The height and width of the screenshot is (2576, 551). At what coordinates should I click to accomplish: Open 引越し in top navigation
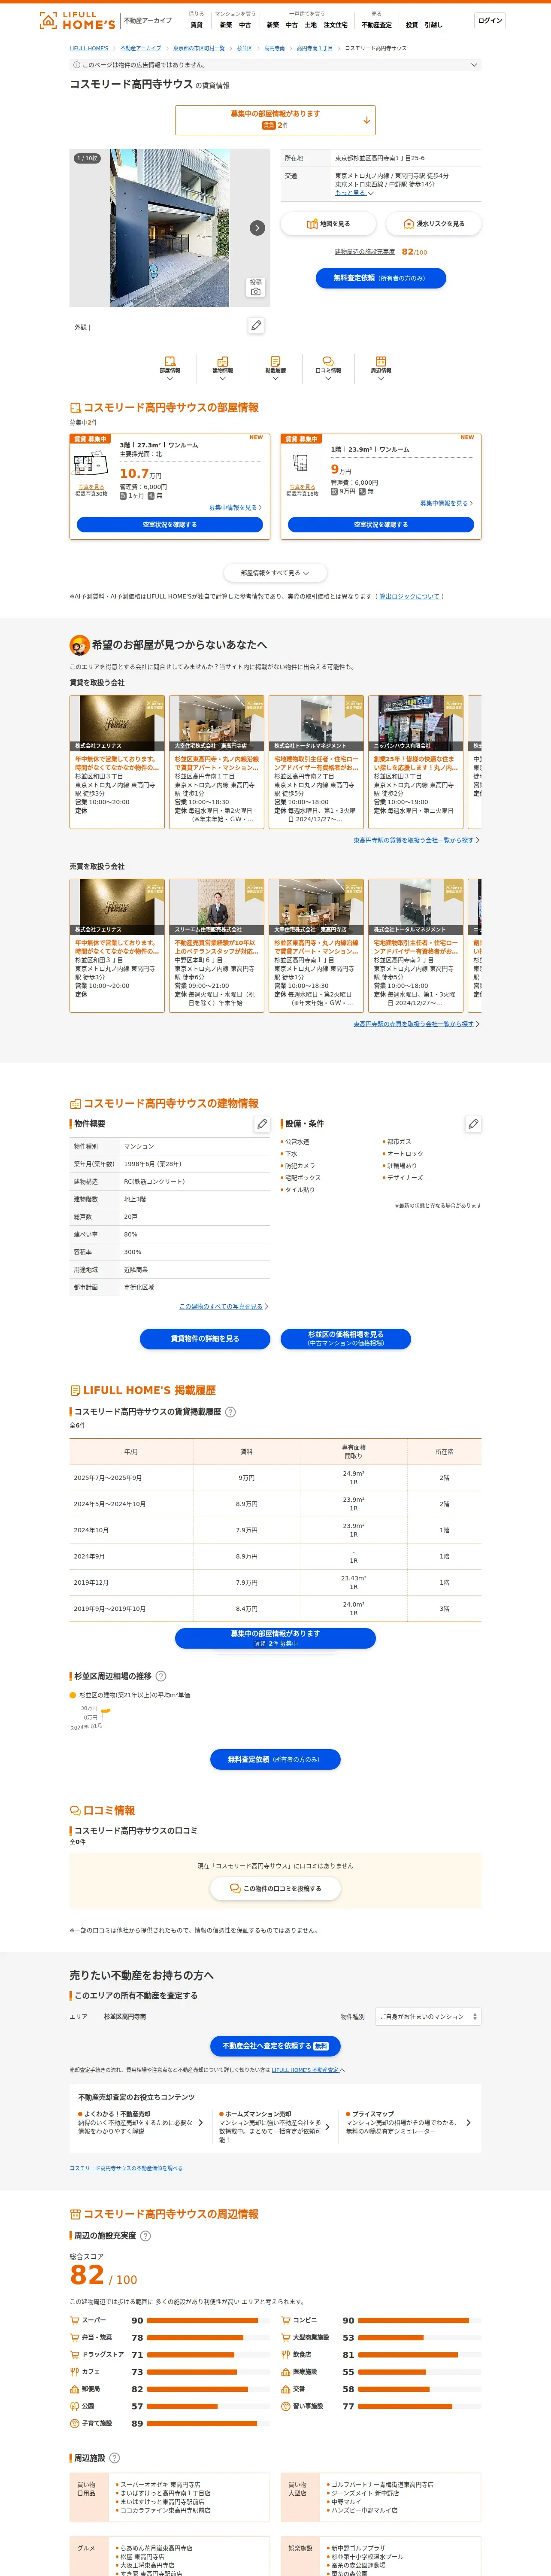433,25
